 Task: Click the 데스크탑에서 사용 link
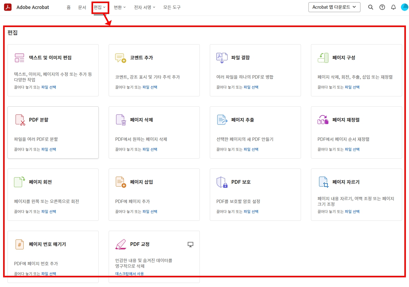pos(129,274)
